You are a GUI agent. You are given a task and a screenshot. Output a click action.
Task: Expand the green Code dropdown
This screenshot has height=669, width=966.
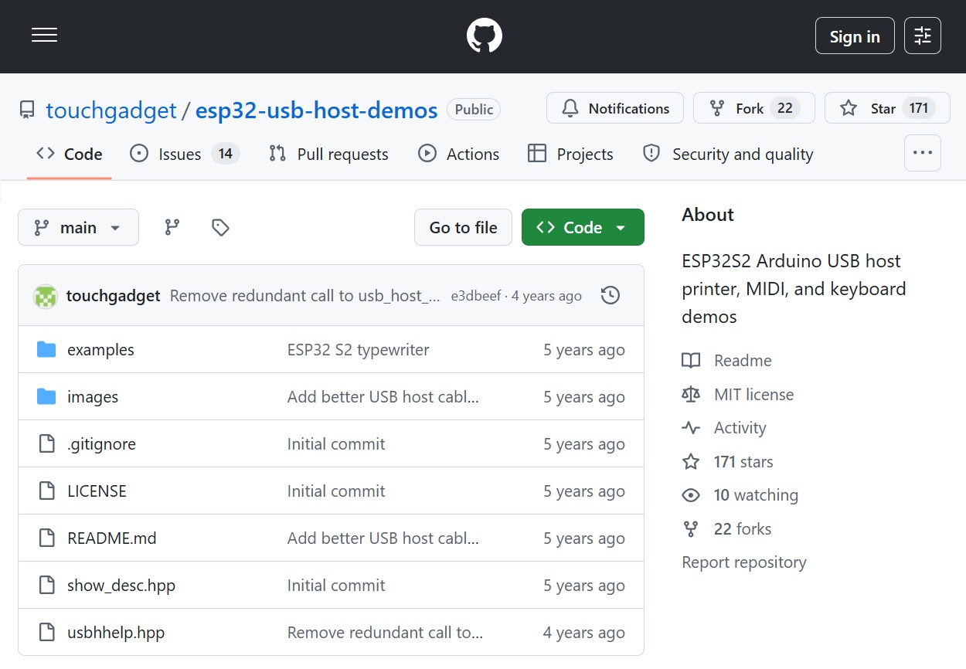coord(582,227)
